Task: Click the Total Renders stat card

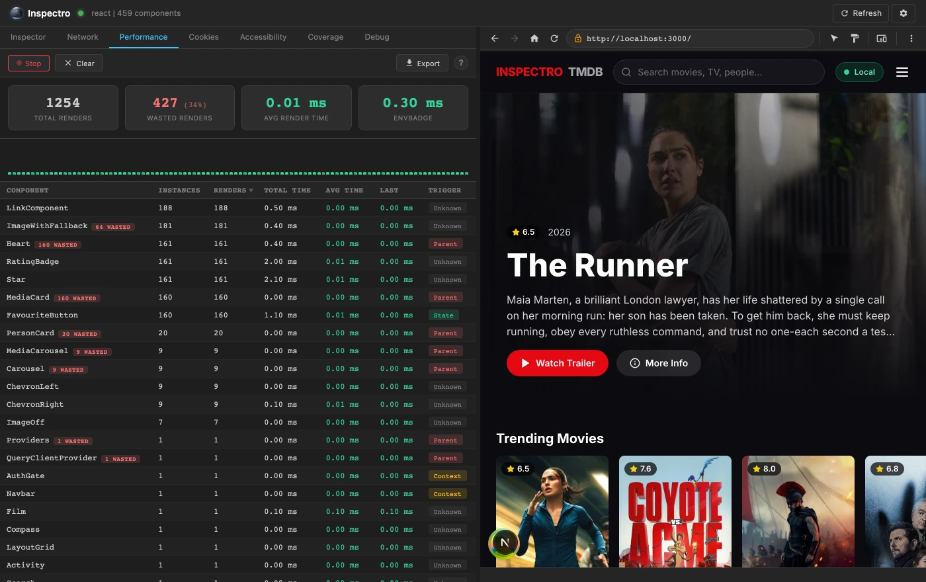Action: (x=63, y=108)
